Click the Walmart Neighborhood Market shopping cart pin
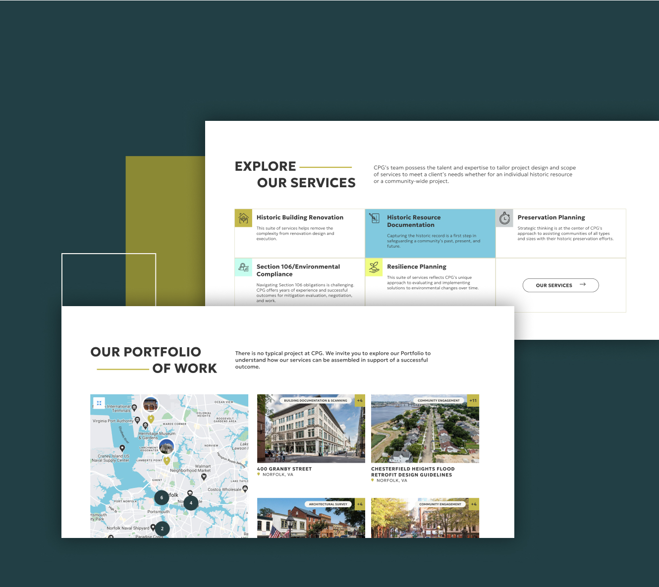This screenshot has width=659, height=587. point(204,477)
